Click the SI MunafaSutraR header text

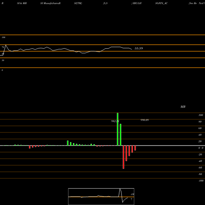pos(50,3)
